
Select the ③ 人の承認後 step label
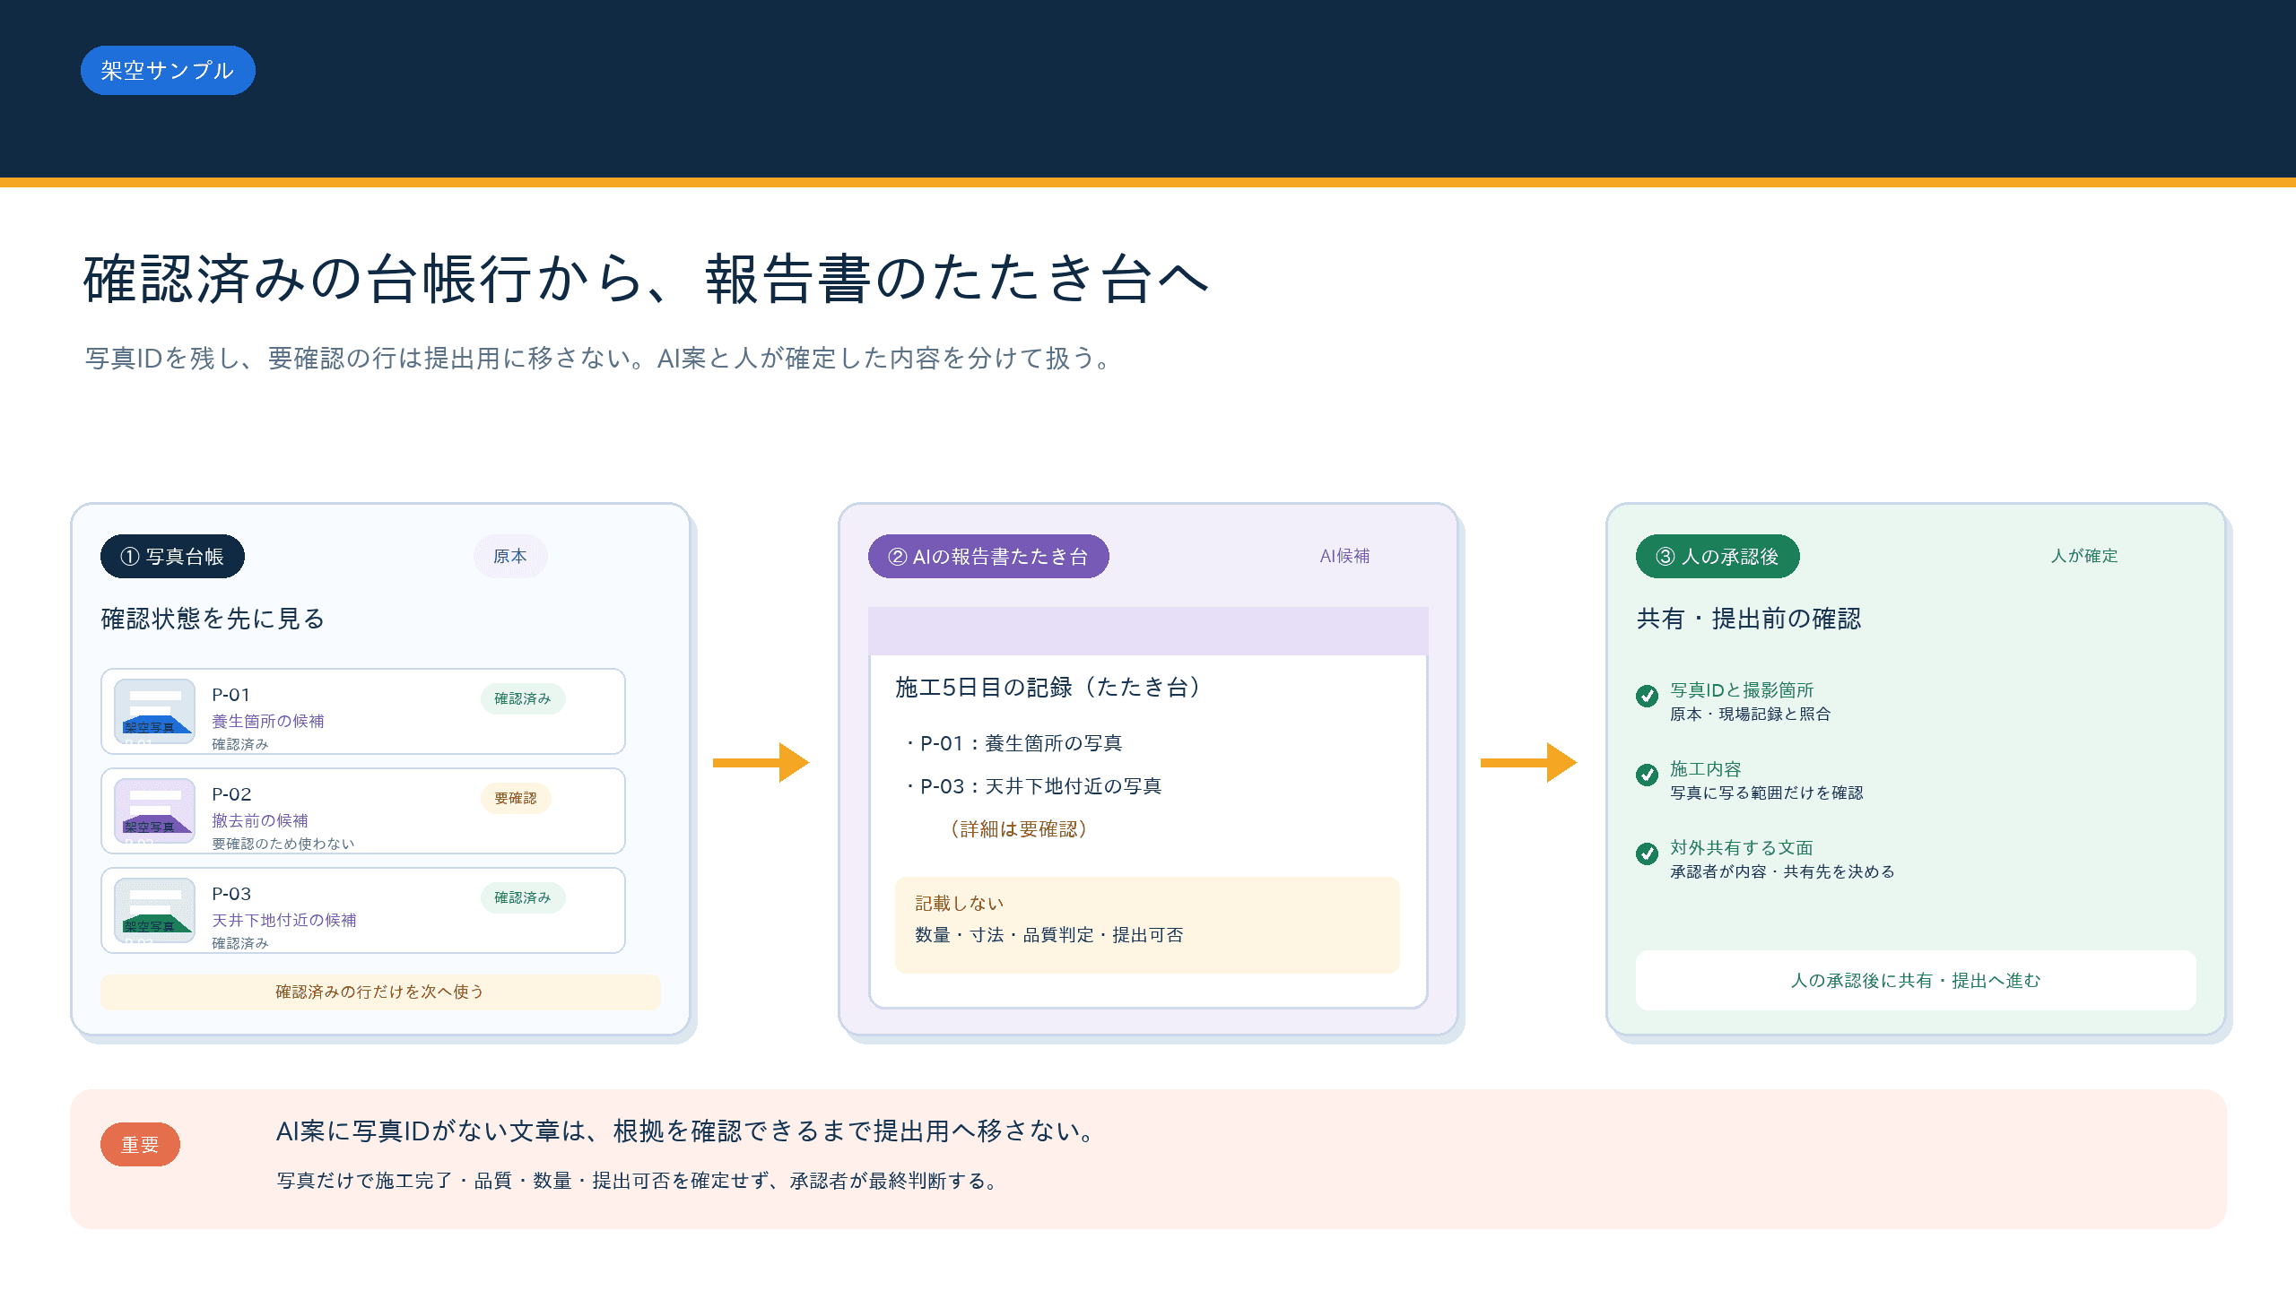[x=1718, y=556]
